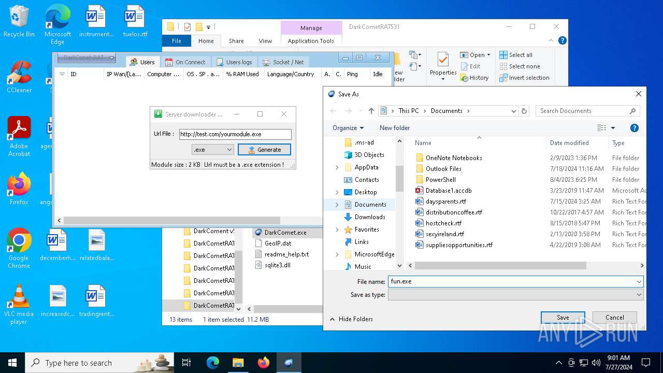Open Users logs tab
The height and width of the screenshot is (373, 663).
[x=234, y=62]
